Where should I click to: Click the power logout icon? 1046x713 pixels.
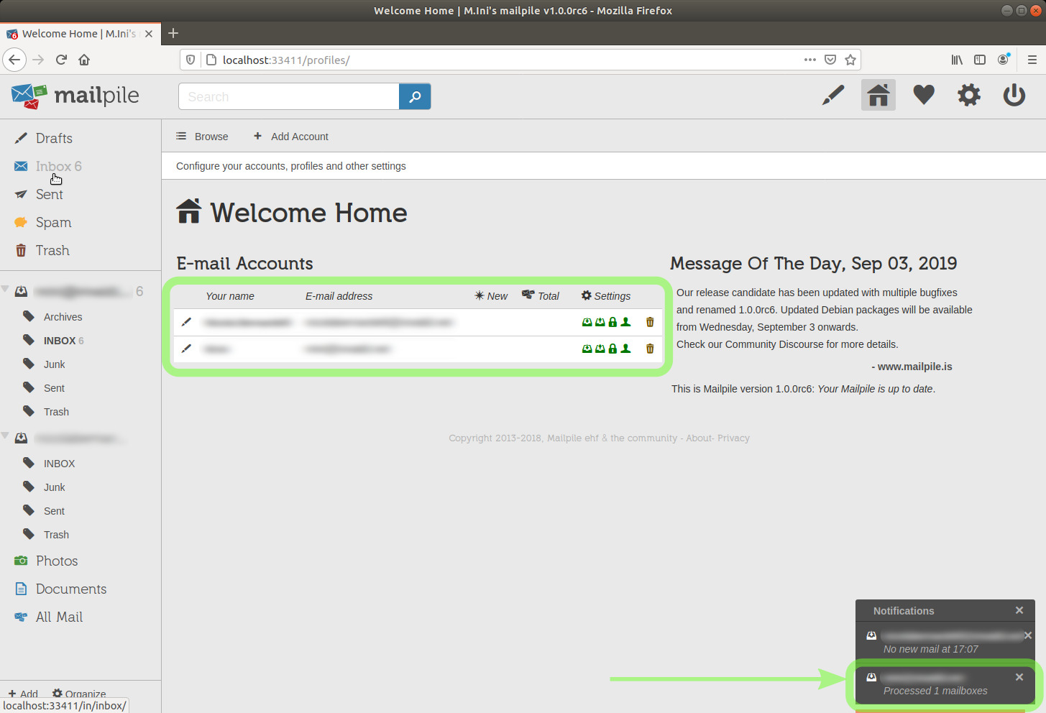click(1014, 95)
